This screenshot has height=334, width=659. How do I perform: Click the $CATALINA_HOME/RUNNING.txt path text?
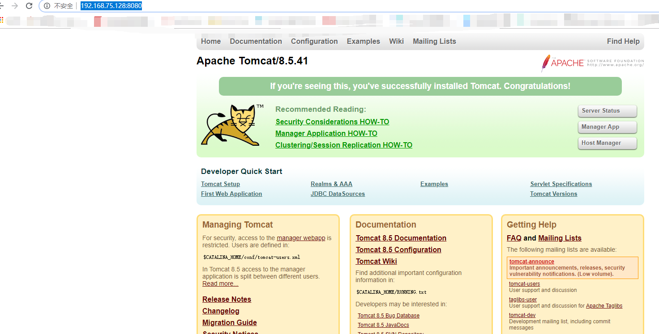click(x=391, y=292)
